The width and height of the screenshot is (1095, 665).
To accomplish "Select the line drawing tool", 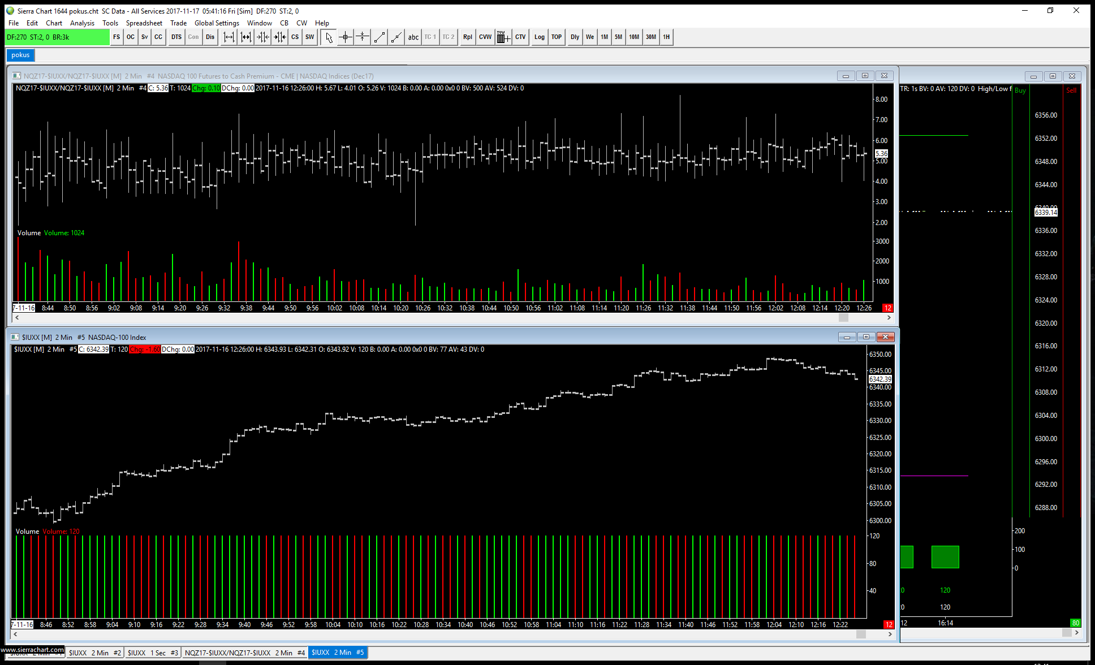I will pos(380,37).
